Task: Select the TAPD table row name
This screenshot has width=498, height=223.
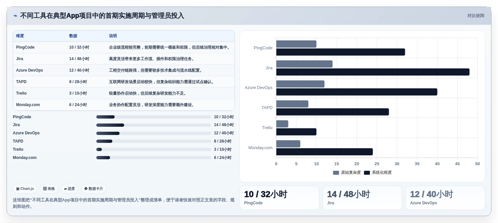Action: tap(21, 82)
